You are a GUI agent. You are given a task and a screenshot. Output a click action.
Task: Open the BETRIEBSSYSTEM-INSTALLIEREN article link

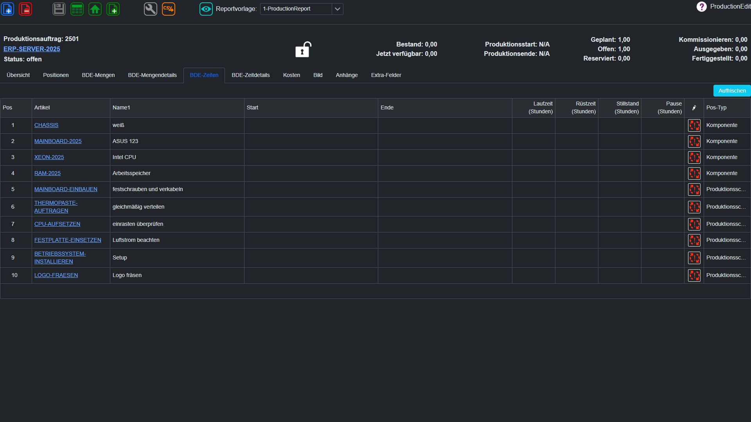60,257
